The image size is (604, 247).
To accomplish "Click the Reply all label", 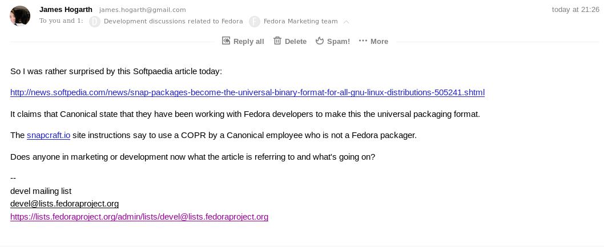I will pyautogui.click(x=248, y=41).
